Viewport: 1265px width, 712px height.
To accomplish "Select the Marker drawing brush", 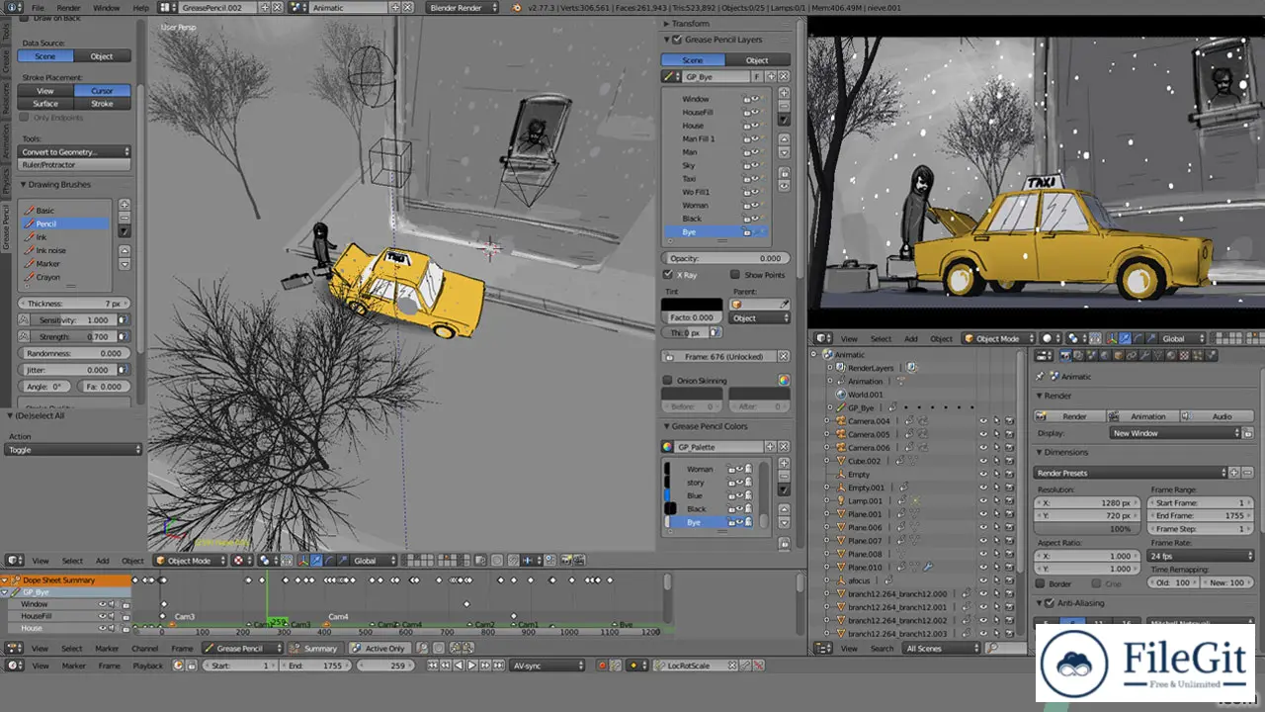I will (64, 264).
